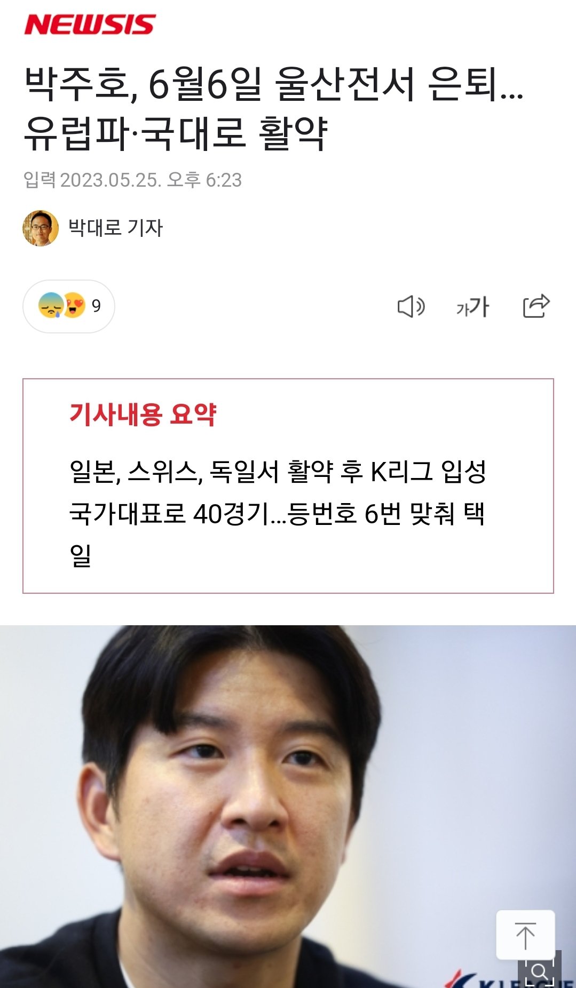Image resolution: width=576 pixels, height=988 pixels.
Task: Open the NEWSIS logo home link
Action: pyautogui.click(x=90, y=25)
